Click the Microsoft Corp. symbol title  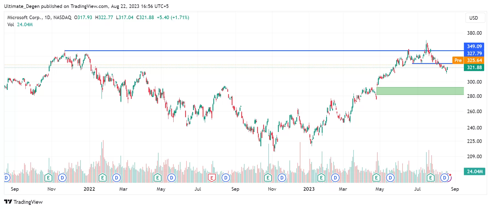25,17
